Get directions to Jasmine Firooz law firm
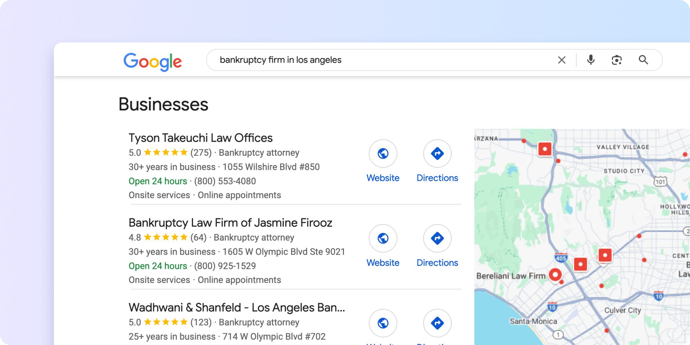Image resolution: width=690 pixels, height=345 pixels. (x=437, y=239)
